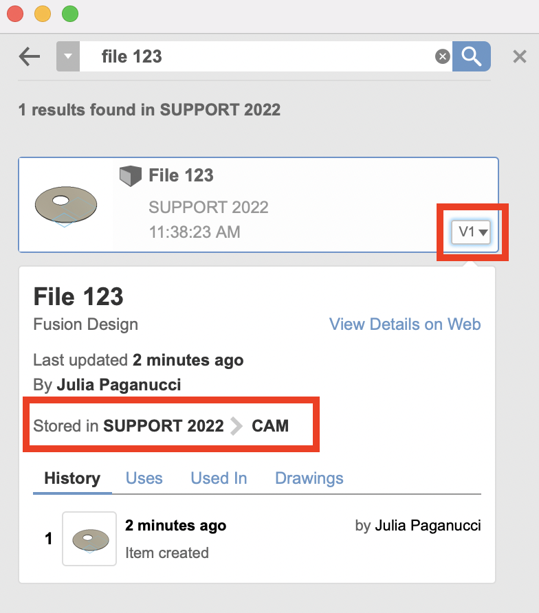The height and width of the screenshot is (613, 539).
Task: Clear the search field using the x icon
Action: pyautogui.click(x=442, y=56)
